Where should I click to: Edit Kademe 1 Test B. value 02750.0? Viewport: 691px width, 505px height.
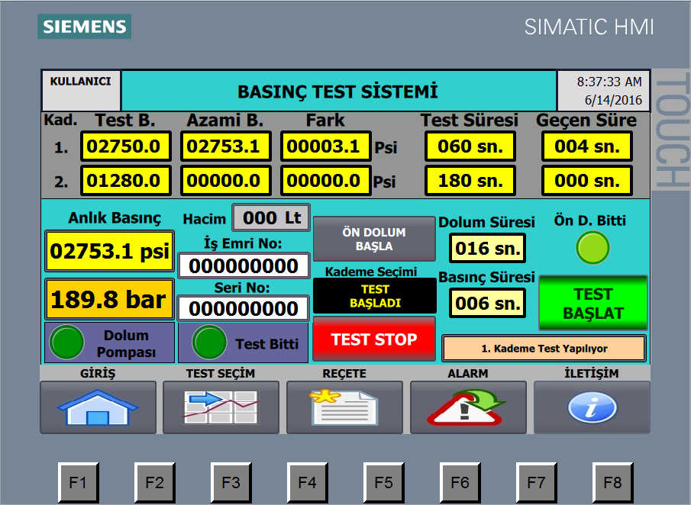(x=126, y=146)
